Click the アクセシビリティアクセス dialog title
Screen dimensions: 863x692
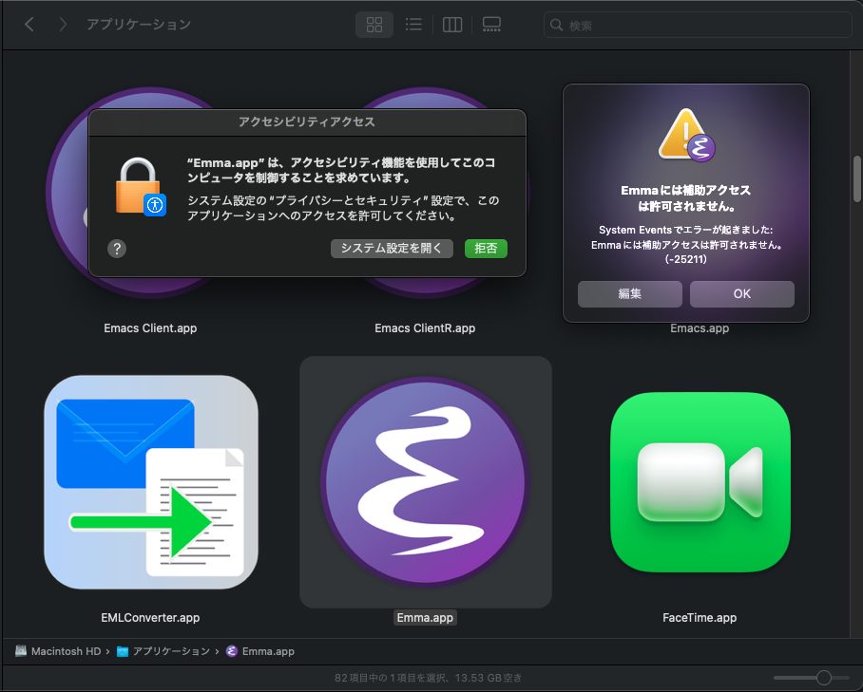pyautogui.click(x=307, y=122)
